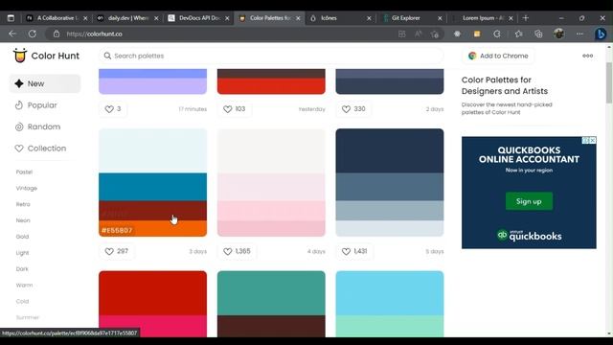Click the dark red-brown swatch above orange

153,211
